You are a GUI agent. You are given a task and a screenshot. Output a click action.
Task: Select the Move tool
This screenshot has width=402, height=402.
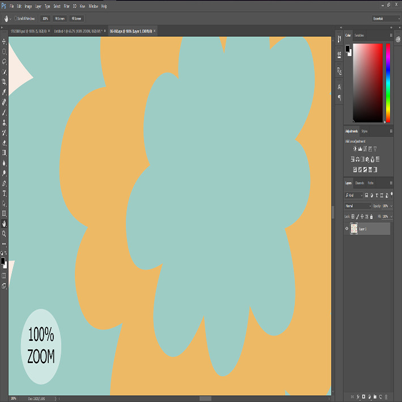click(4, 41)
